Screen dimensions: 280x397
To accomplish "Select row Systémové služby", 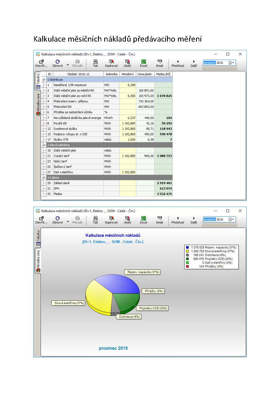I will click(109, 129).
